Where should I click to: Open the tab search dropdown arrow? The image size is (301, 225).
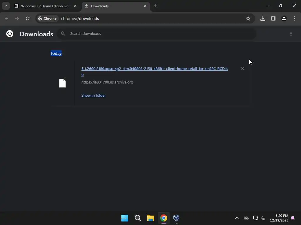(6, 6)
